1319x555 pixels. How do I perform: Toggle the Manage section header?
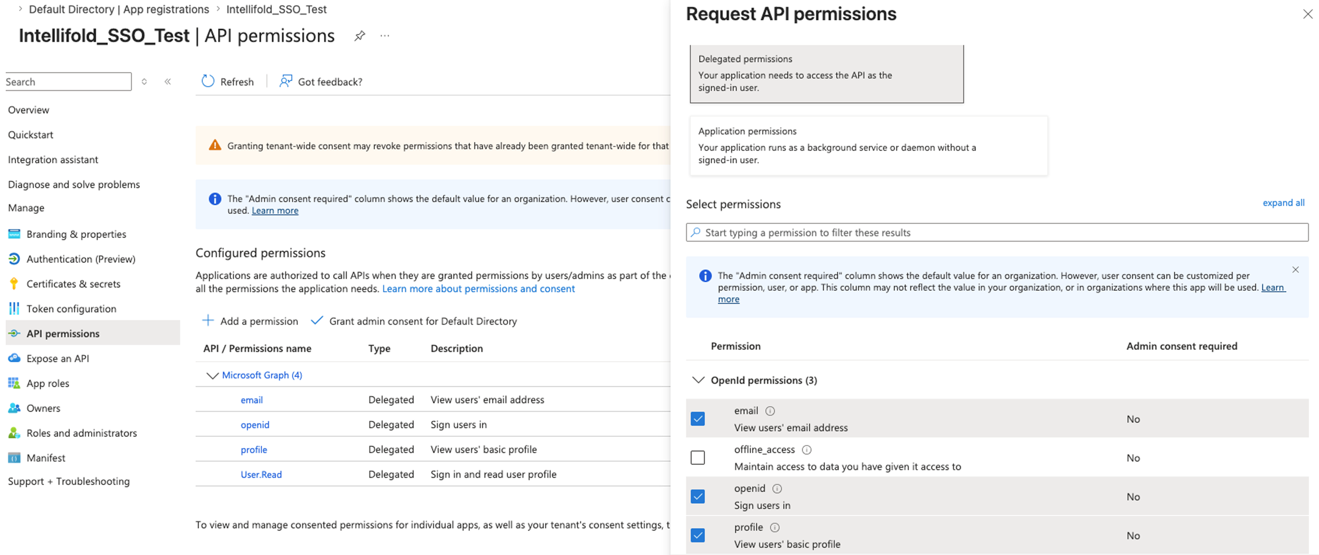26,208
